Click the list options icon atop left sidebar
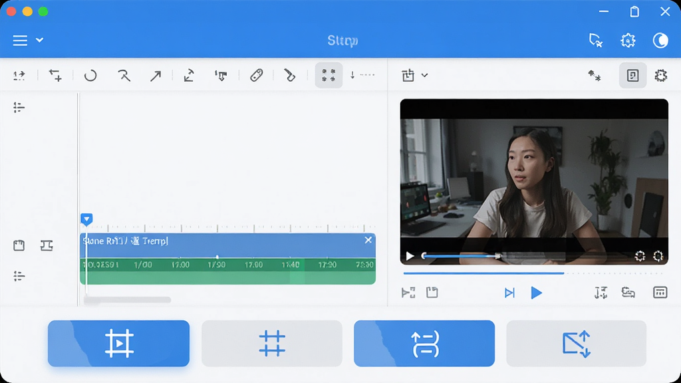Image resolution: width=681 pixels, height=383 pixels. pos(19,107)
